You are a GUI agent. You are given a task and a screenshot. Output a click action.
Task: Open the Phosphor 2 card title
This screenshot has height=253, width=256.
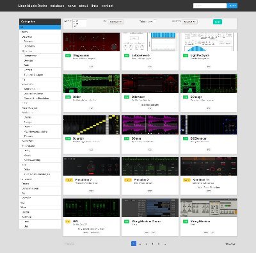pos(141,180)
